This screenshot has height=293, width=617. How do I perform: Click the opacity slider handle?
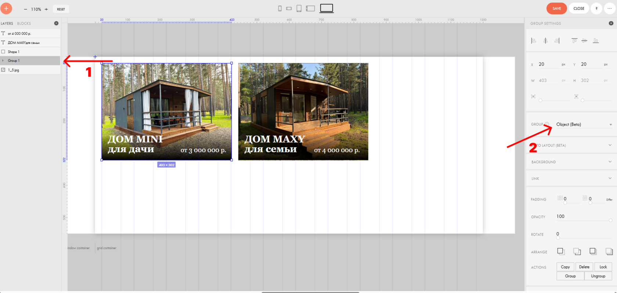click(611, 220)
